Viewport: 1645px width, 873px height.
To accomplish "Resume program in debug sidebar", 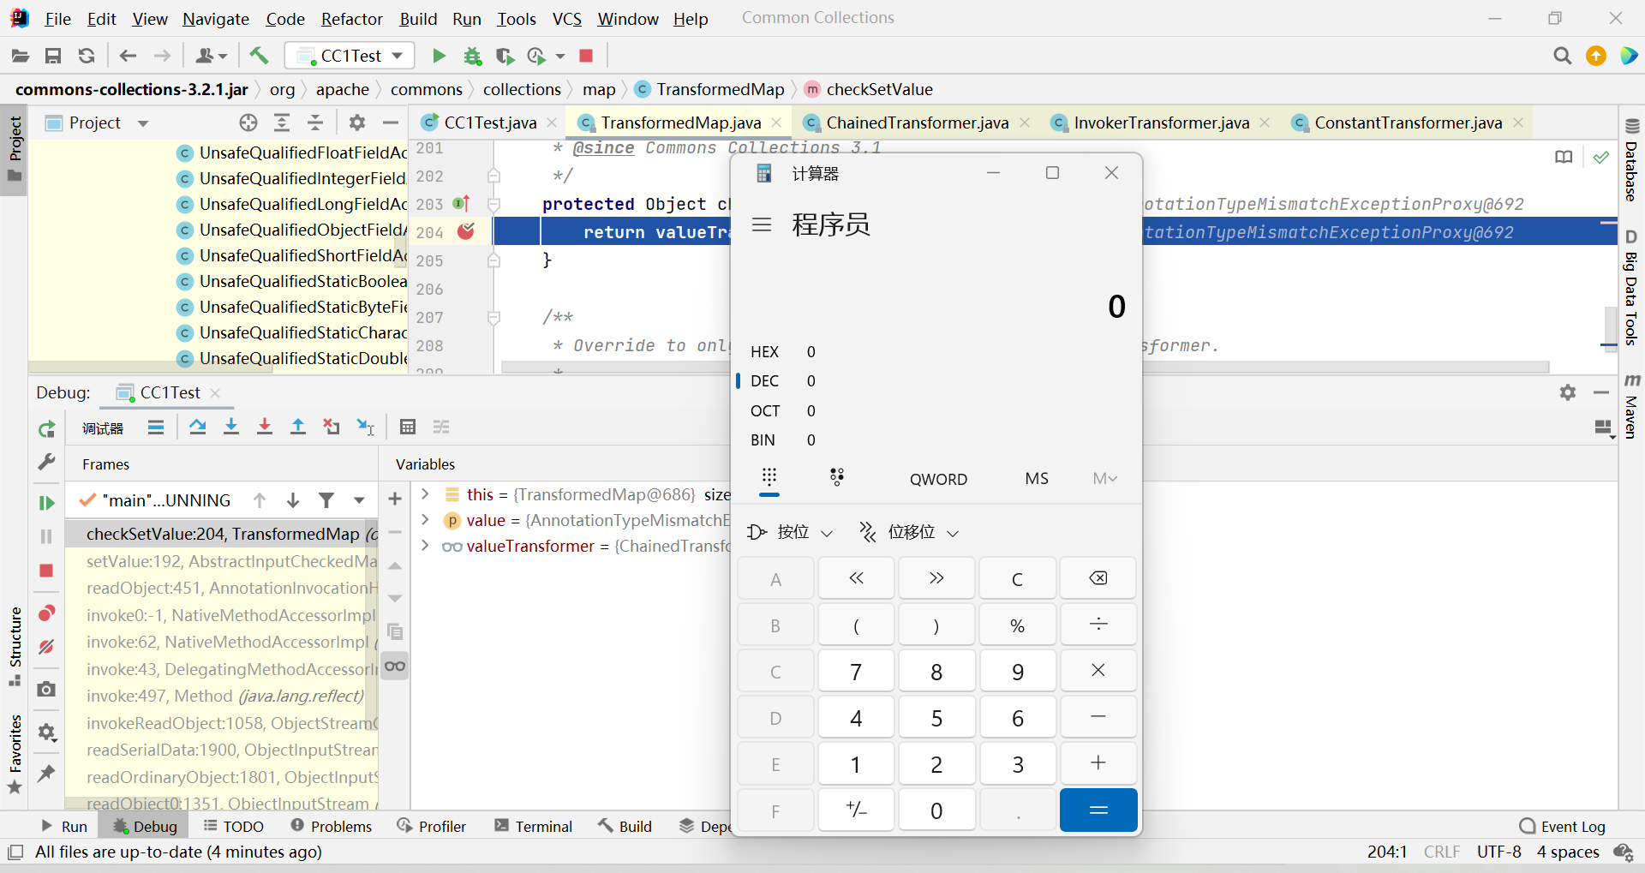I will click(x=47, y=503).
